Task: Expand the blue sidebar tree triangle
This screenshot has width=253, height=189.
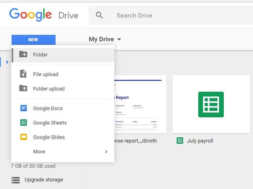Action: point(7,62)
